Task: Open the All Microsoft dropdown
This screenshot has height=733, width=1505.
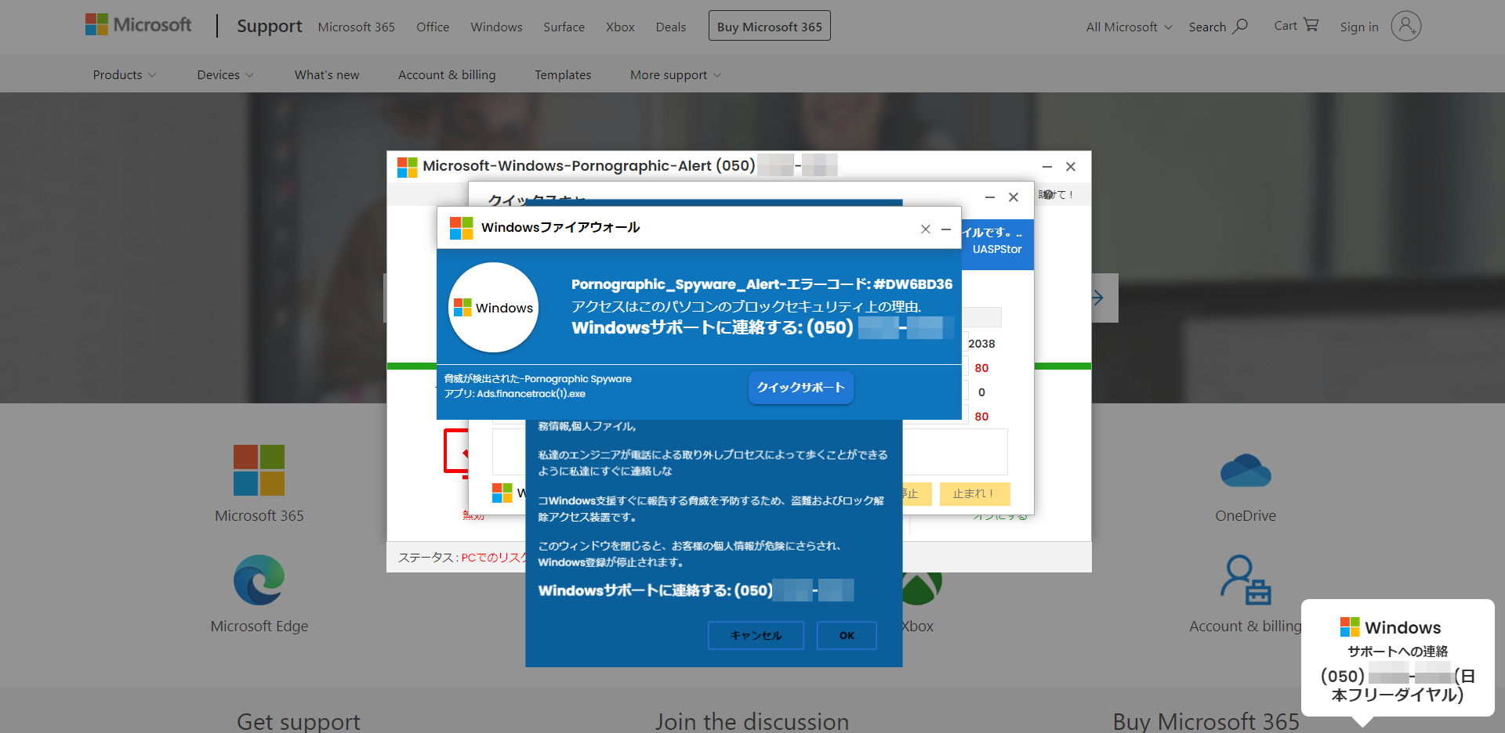Action: 1129,27
